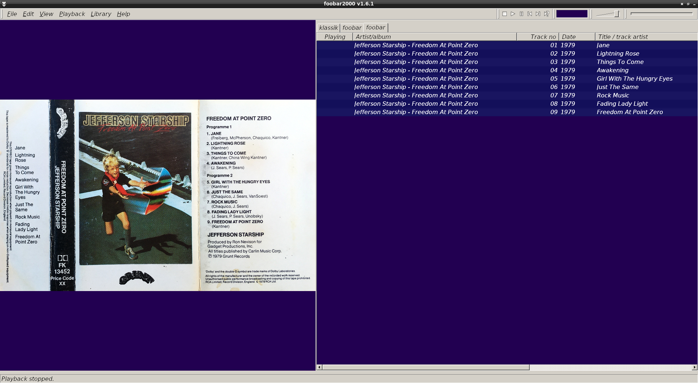
Task: Play a random track with the Random icon
Action: [546, 14]
